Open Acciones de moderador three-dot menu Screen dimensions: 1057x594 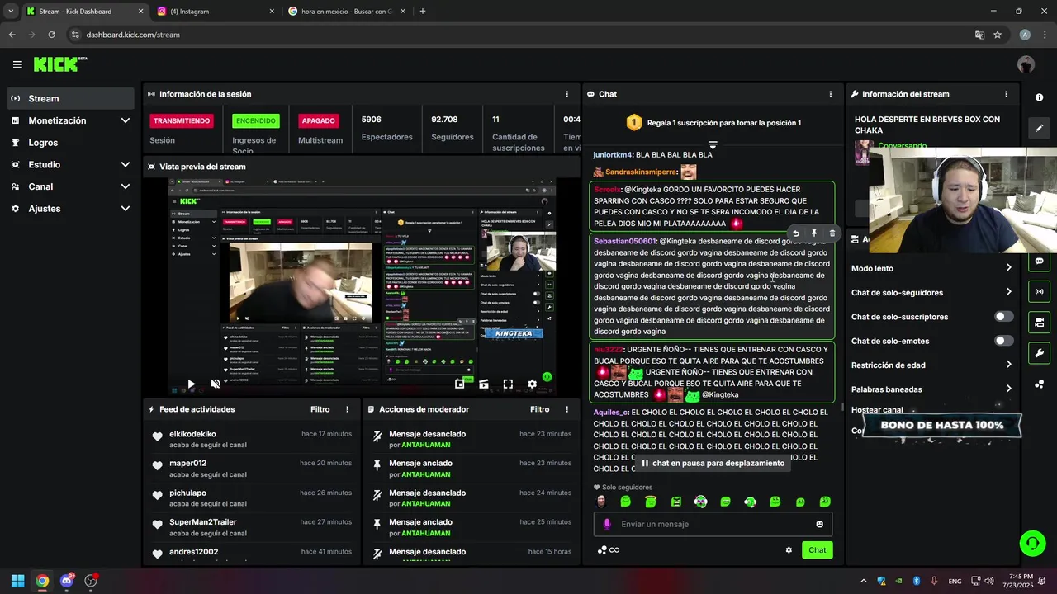(566, 409)
